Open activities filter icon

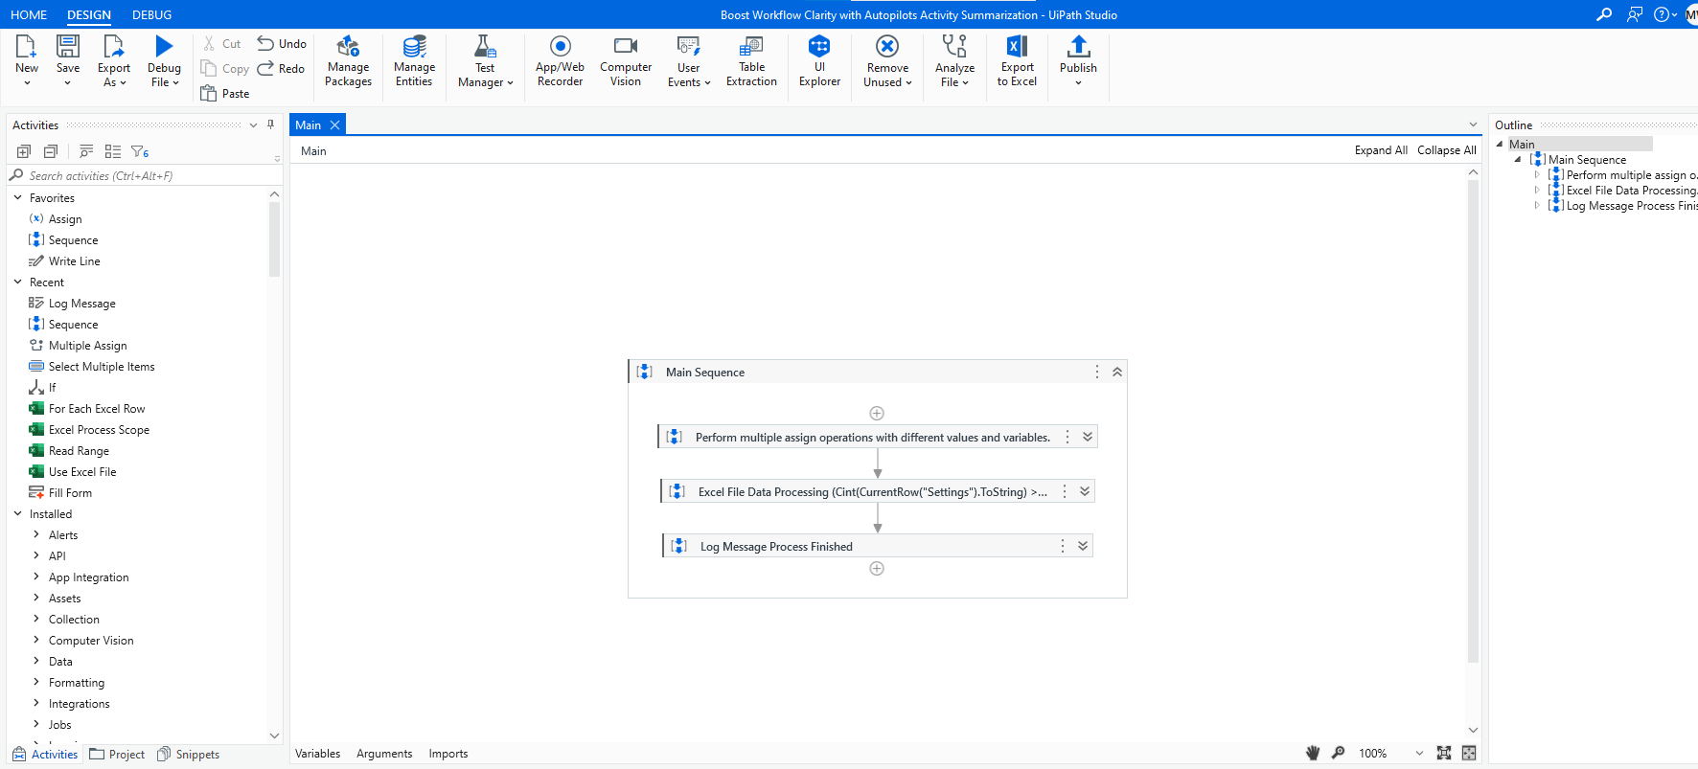(140, 151)
